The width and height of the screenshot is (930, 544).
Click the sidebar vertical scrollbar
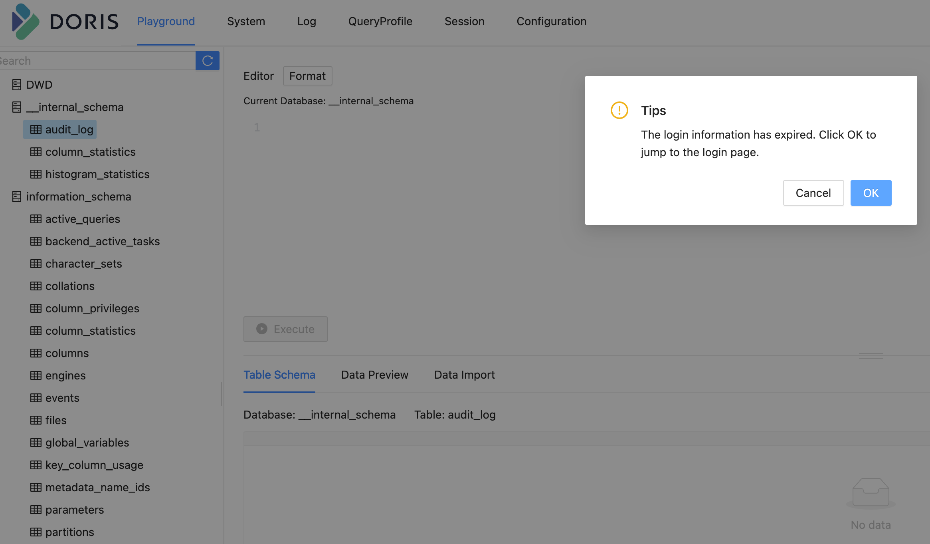pos(222,395)
